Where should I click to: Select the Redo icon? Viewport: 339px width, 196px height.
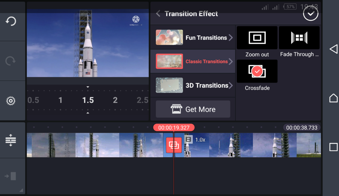click(x=10, y=61)
